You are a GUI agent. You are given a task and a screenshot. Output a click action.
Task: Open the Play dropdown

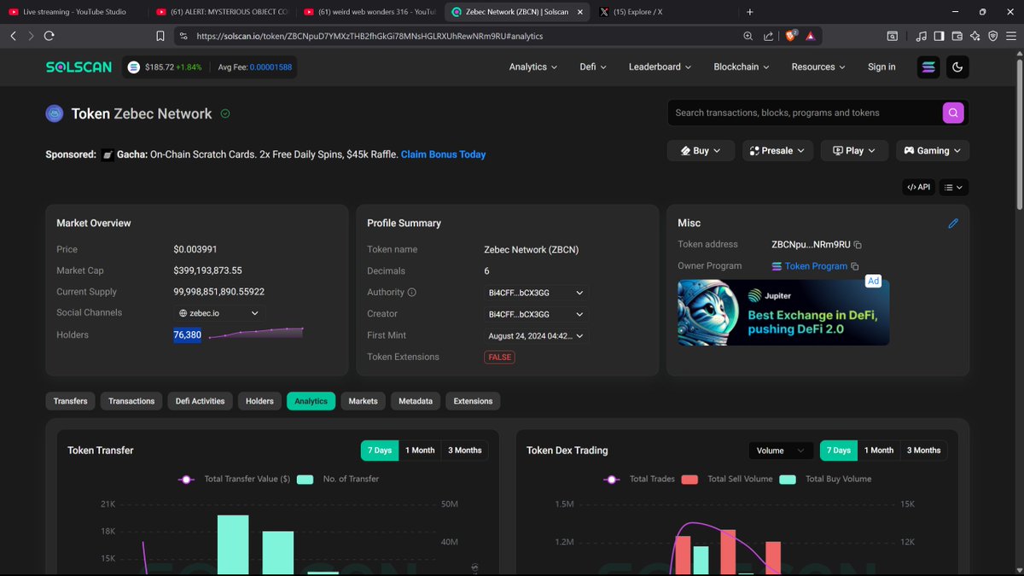tap(854, 150)
